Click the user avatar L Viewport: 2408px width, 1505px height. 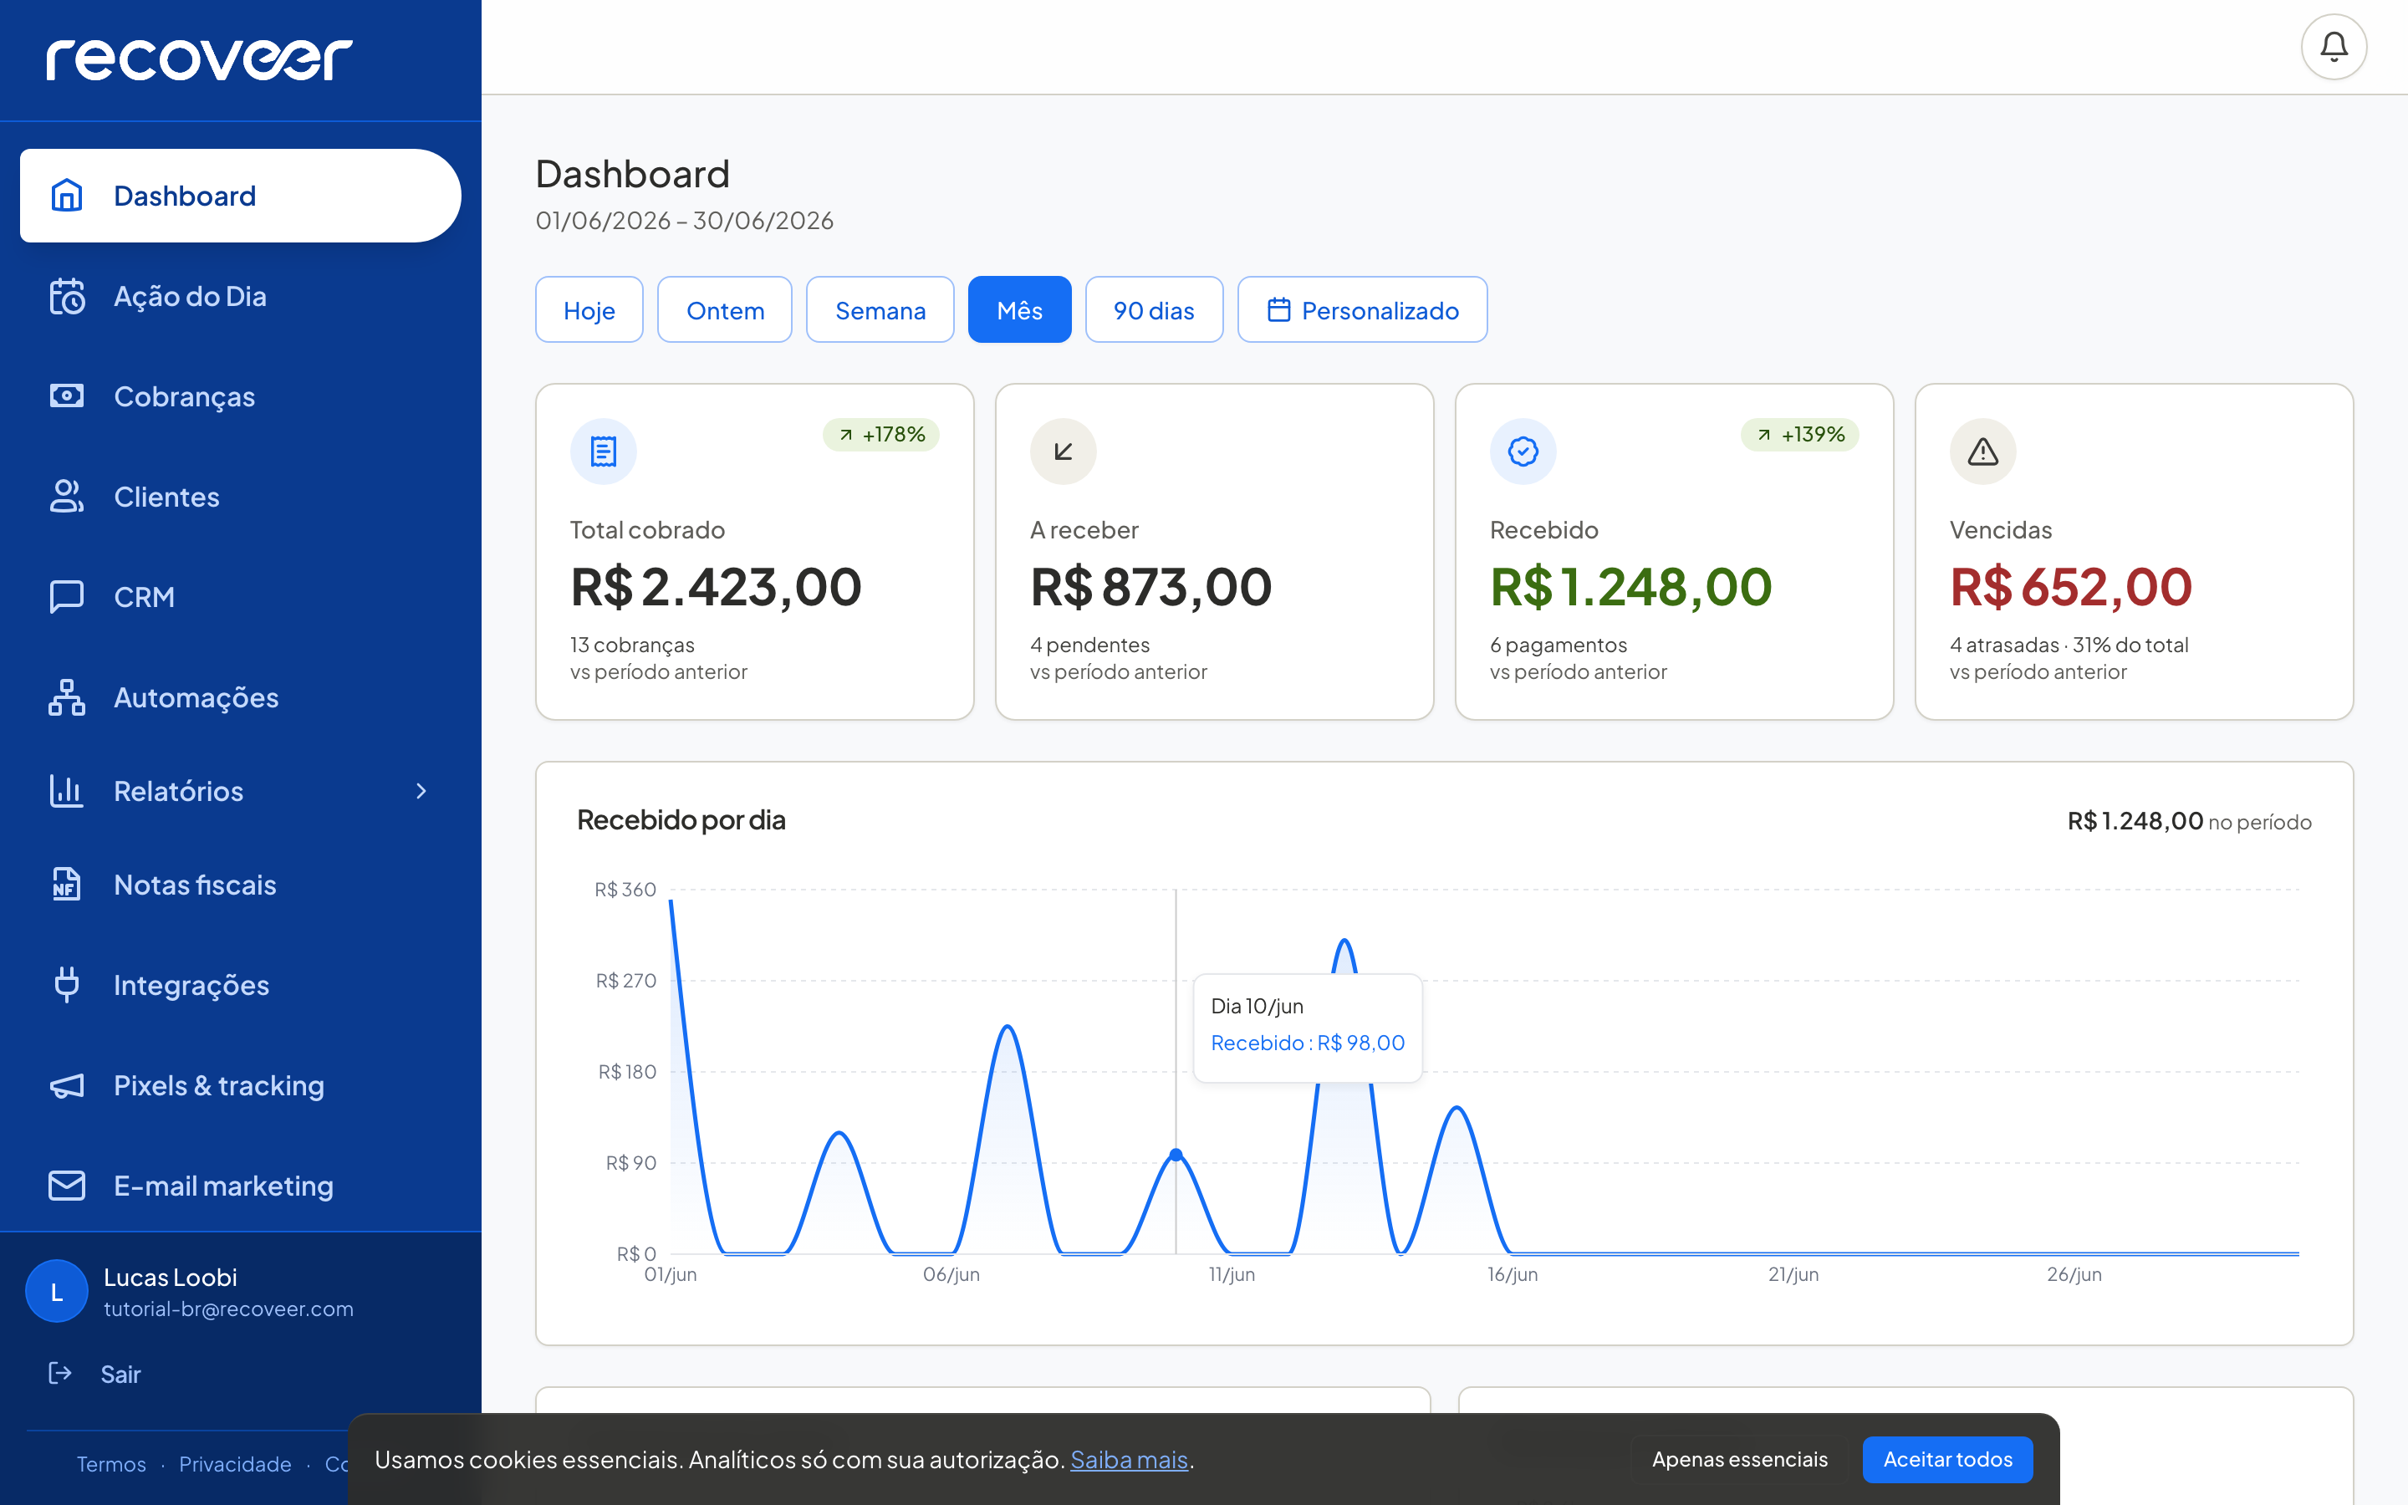pyautogui.click(x=56, y=1291)
